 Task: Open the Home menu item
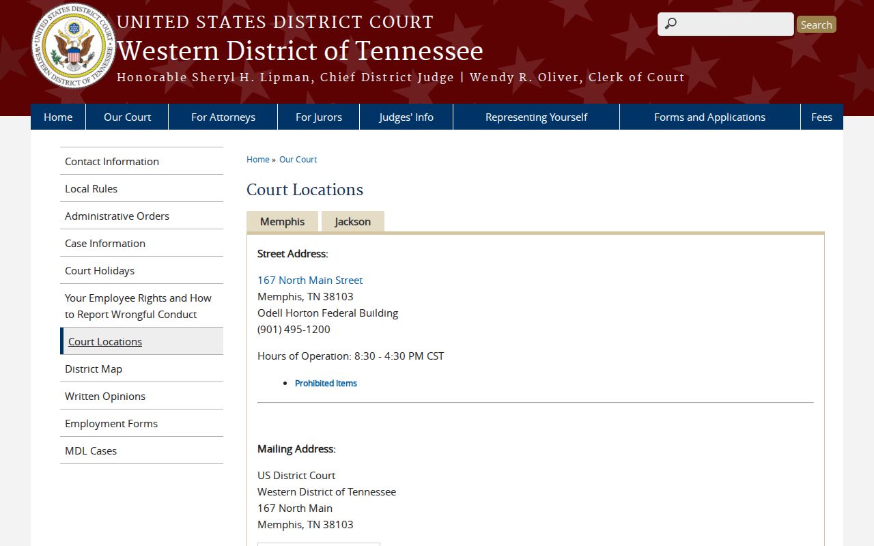pos(58,117)
